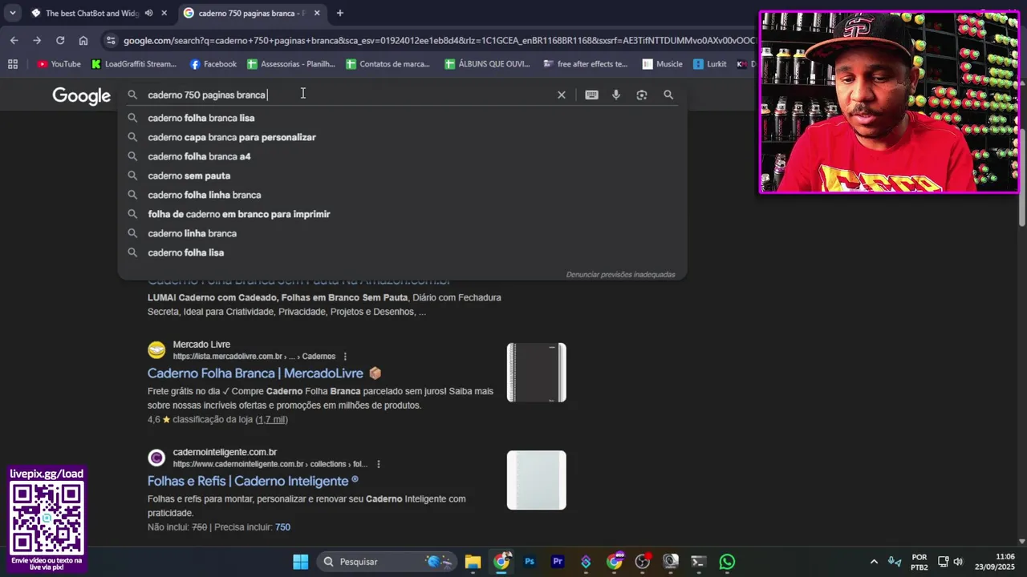Open Google Lens image search
The width and height of the screenshot is (1027, 577).
pyautogui.click(x=642, y=95)
